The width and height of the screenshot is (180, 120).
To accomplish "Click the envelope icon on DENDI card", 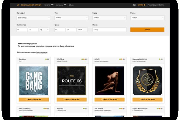I will (x=124, y=59).
